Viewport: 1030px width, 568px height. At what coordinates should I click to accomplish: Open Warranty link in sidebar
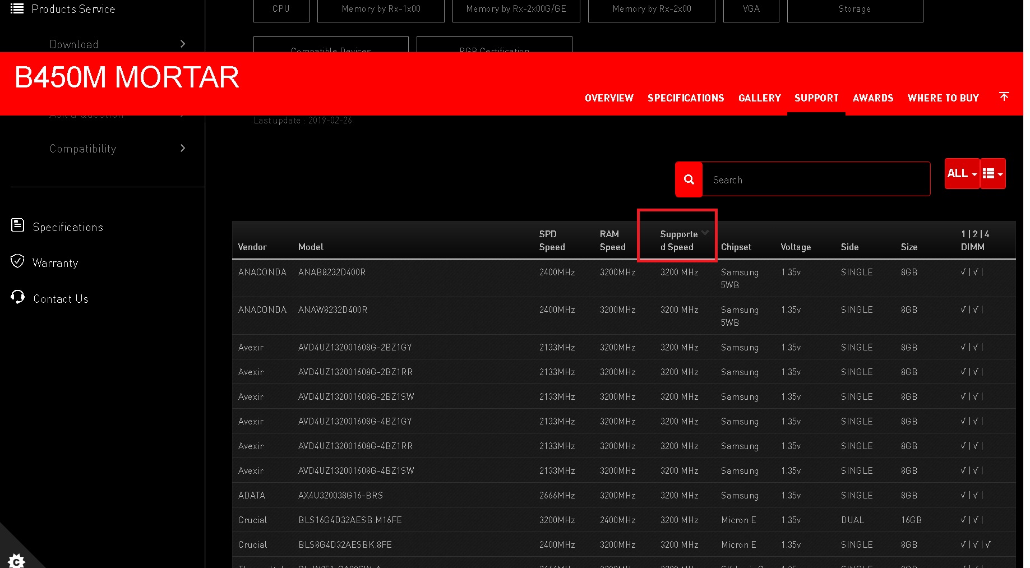55,263
